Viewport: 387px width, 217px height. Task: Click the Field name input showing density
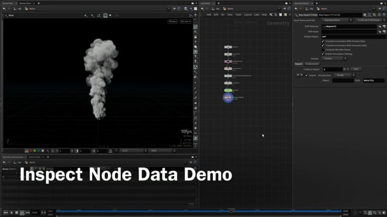pyautogui.click(x=374, y=80)
